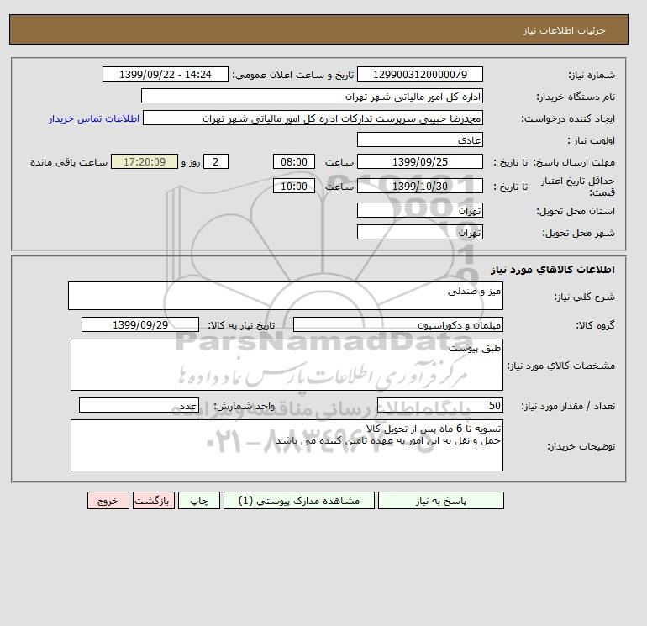The width and height of the screenshot is (647, 626).
Task: Select the شماره نیاز field 1299003120000079
Action: click(x=419, y=74)
